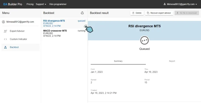Click the Queued status text under icon

point(144,49)
